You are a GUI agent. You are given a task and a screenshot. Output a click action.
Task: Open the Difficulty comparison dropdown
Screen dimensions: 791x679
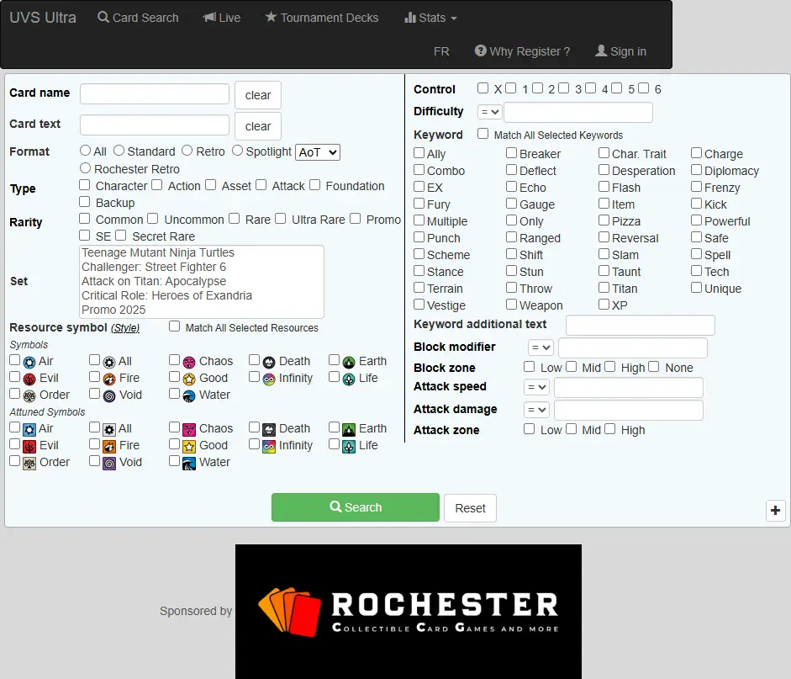coord(489,112)
